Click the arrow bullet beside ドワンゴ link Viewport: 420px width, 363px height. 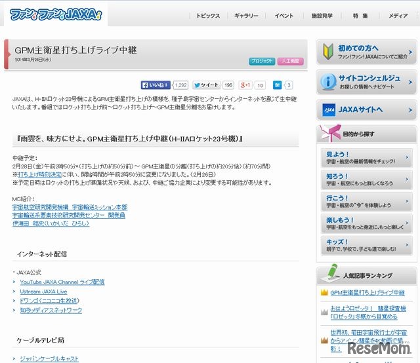point(14,301)
